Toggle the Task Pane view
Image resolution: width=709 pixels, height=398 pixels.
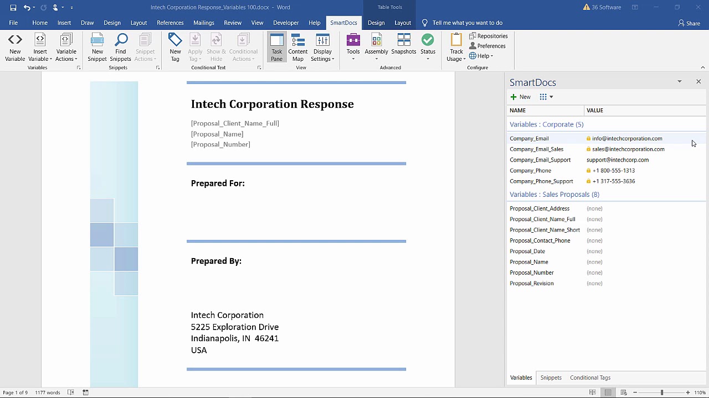pyautogui.click(x=276, y=48)
